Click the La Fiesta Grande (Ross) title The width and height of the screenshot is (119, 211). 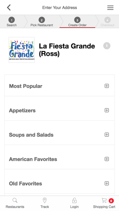67,50
